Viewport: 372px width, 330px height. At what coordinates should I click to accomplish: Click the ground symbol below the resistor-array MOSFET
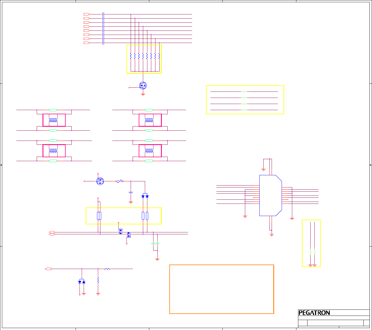pyautogui.click(x=143, y=94)
